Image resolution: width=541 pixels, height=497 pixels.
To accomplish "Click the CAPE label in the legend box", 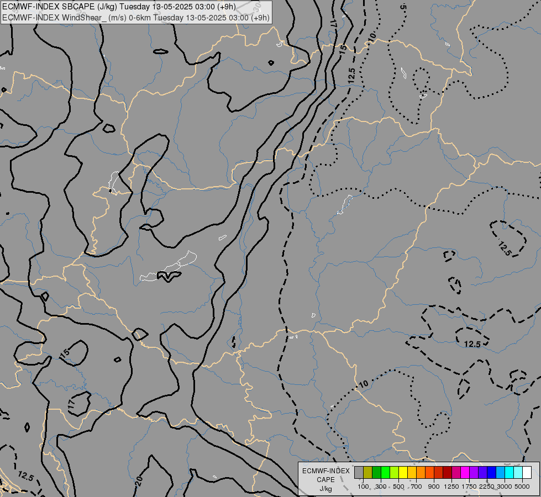I will point(325,480).
